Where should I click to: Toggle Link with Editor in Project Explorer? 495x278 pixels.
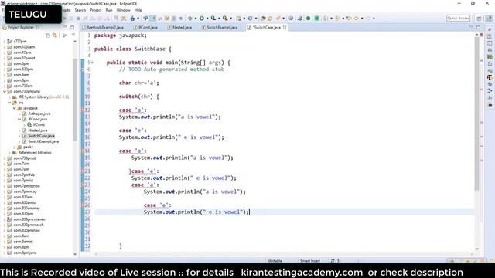(x=55, y=36)
